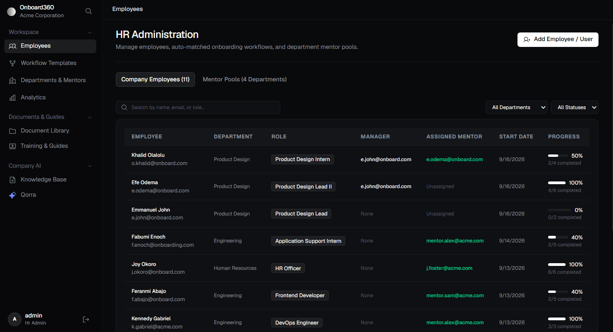The height and width of the screenshot is (332, 613).
Task: Click Feranmi Abajo's mentor mentor.sam@acme.com
Action: pyautogui.click(x=455, y=296)
